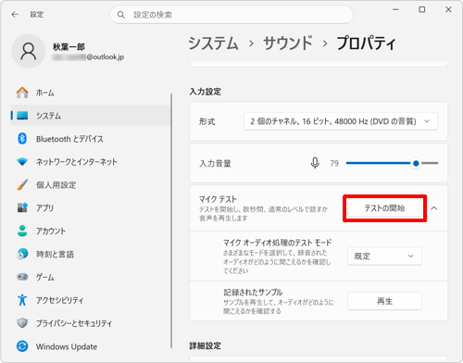The height and width of the screenshot is (363, 463).
Task: Open プライバシーとセキュリティ settings
Action: pos(90,323)
